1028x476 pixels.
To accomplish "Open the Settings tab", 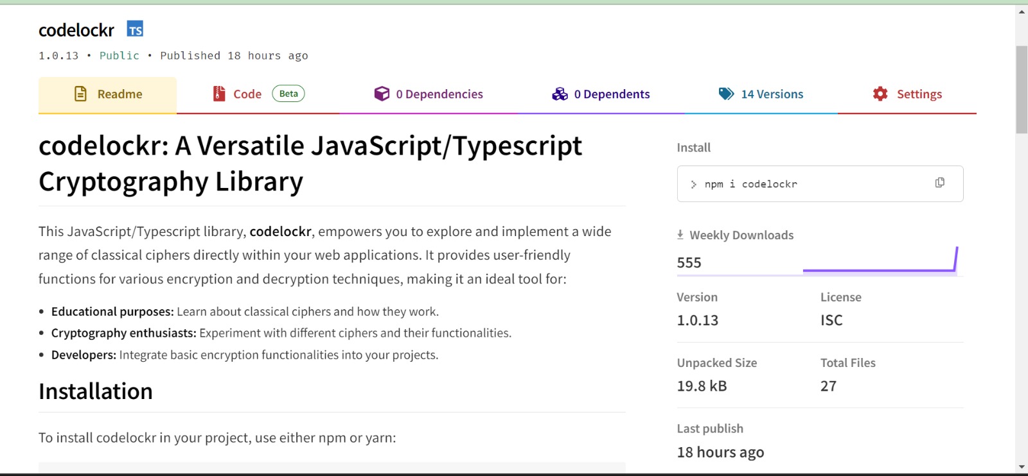I will pyautogui.click(x=907, y=95).
